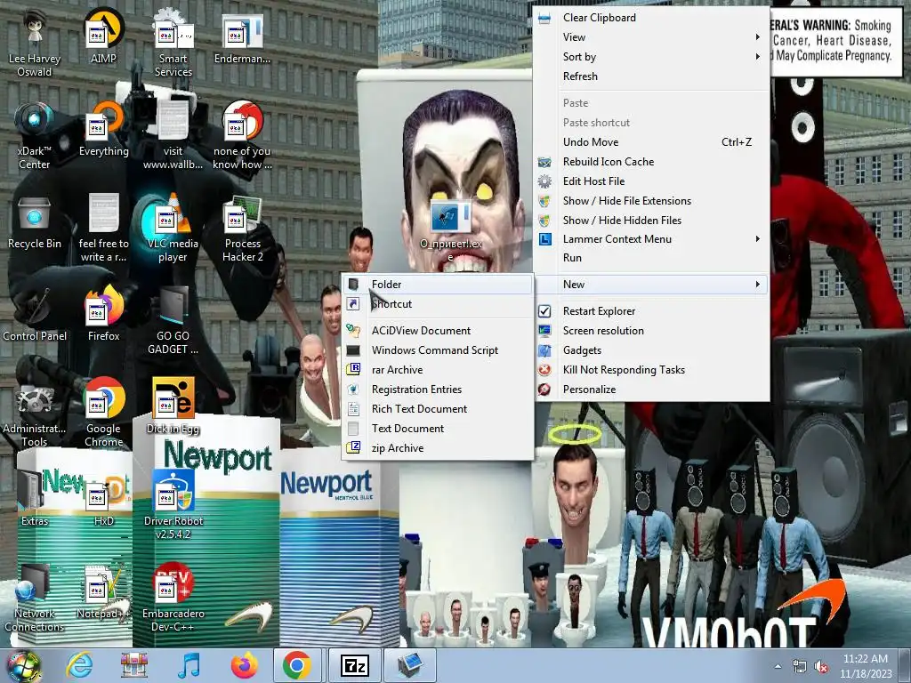Choose Run in context menu
This screenshot has height=683, width=911.
[652, 258]
